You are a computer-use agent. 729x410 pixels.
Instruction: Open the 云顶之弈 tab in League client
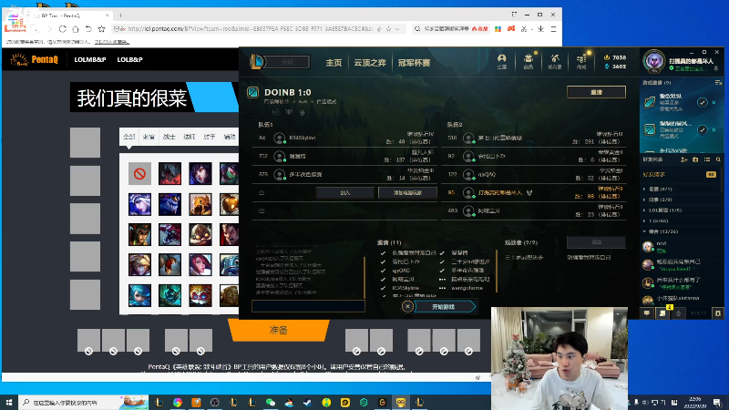pos(370,63)
